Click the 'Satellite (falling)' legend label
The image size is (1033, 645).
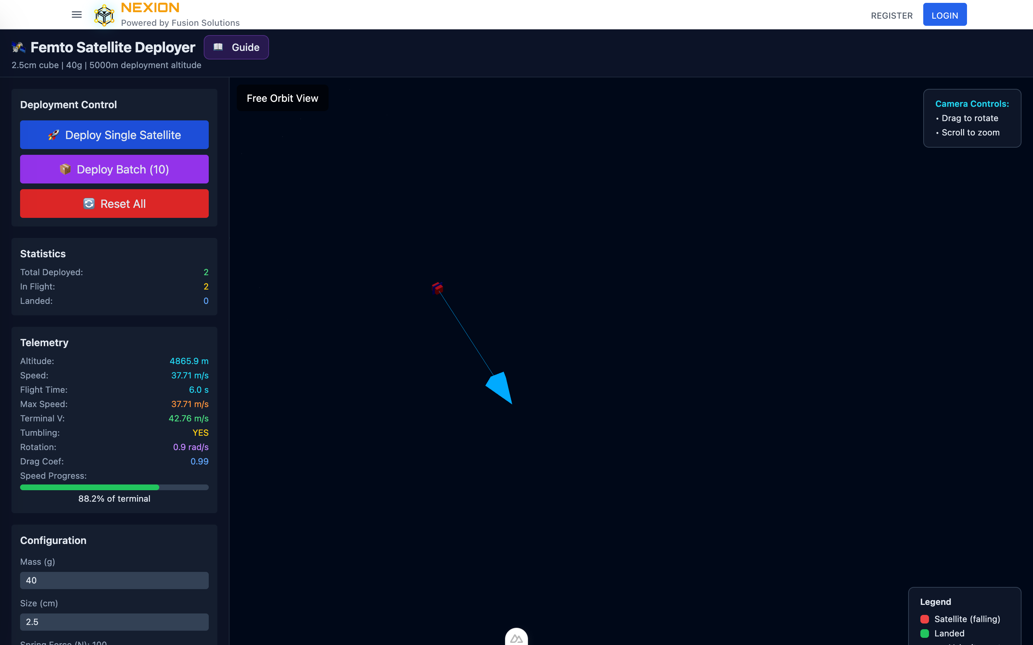[x=967, y=619]
